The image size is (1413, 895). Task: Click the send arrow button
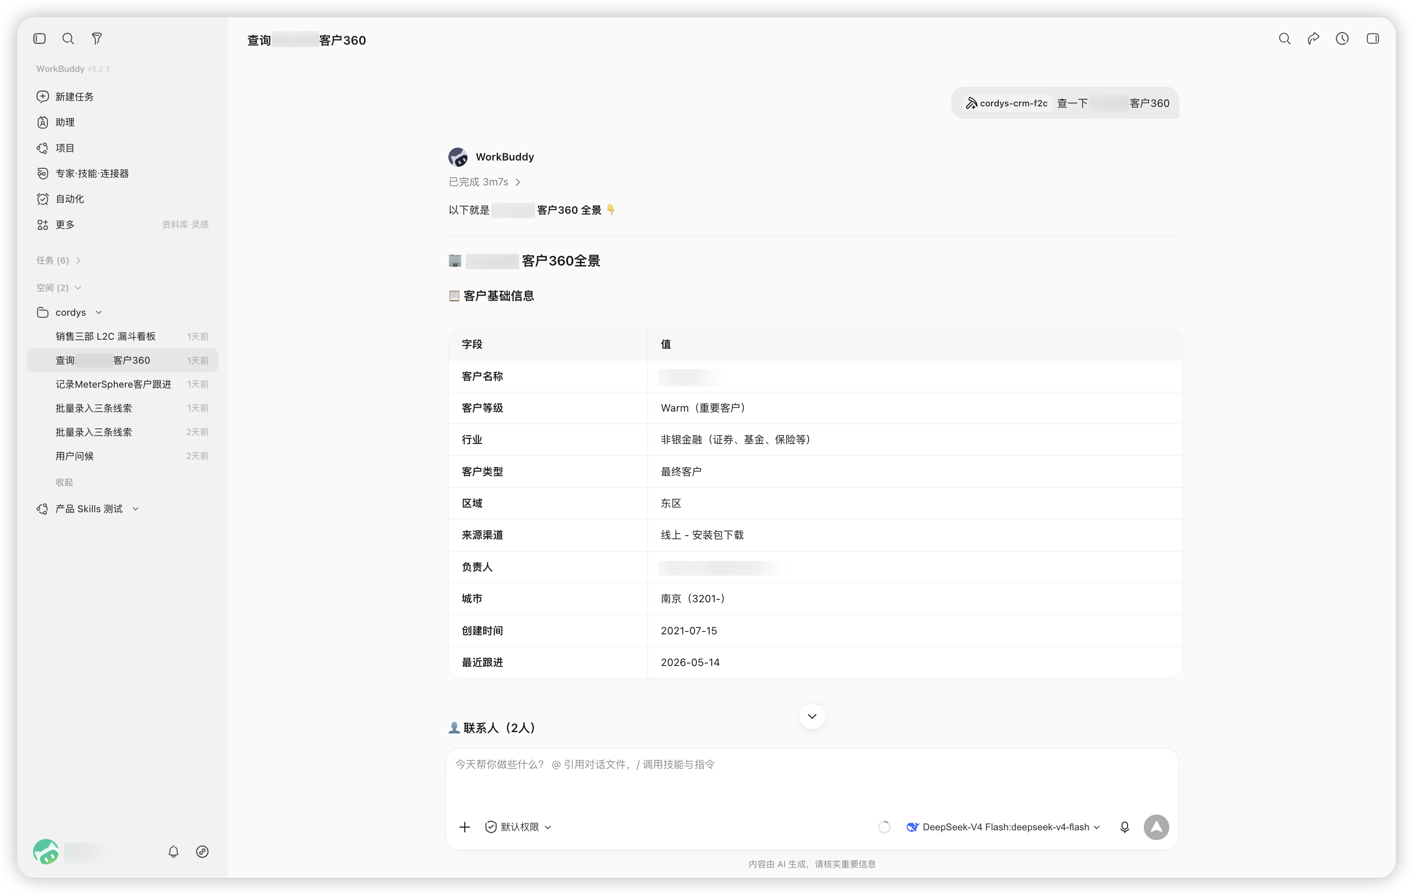1156,827
